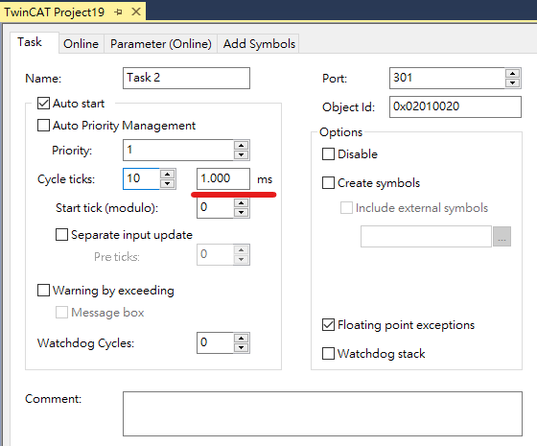Focus the cycle time 1.000 ms field
This screenshot has width=537, height=446.
click(x=223, y=178)
